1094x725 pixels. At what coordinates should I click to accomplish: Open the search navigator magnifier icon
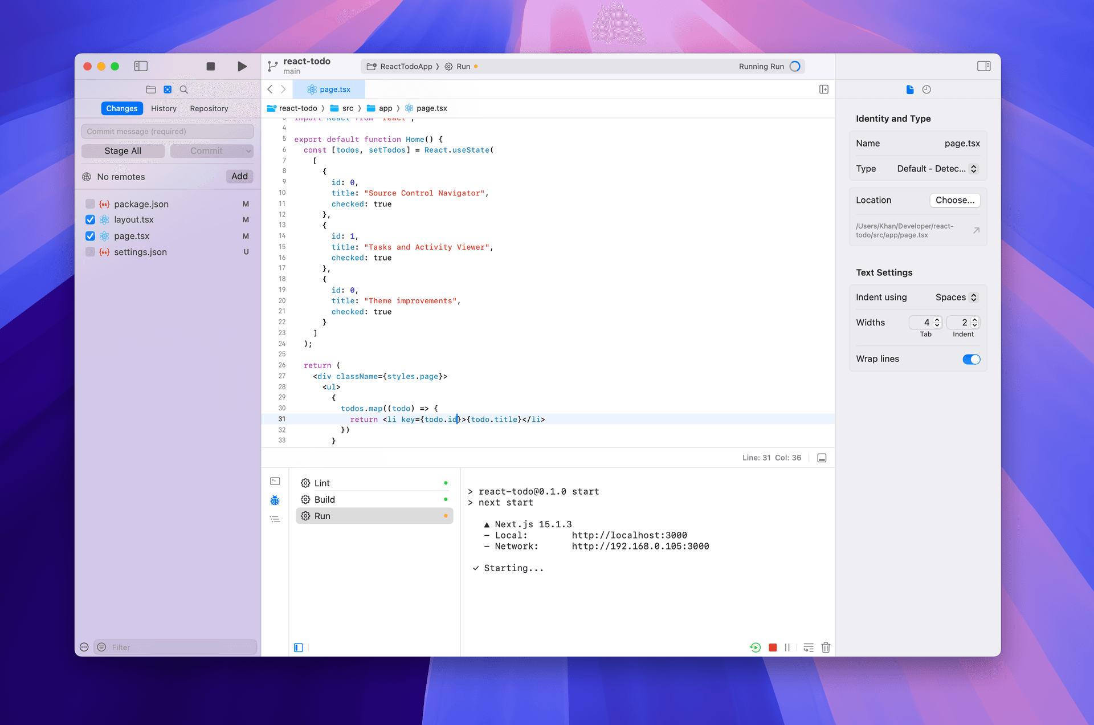click(x=183, y=89)
